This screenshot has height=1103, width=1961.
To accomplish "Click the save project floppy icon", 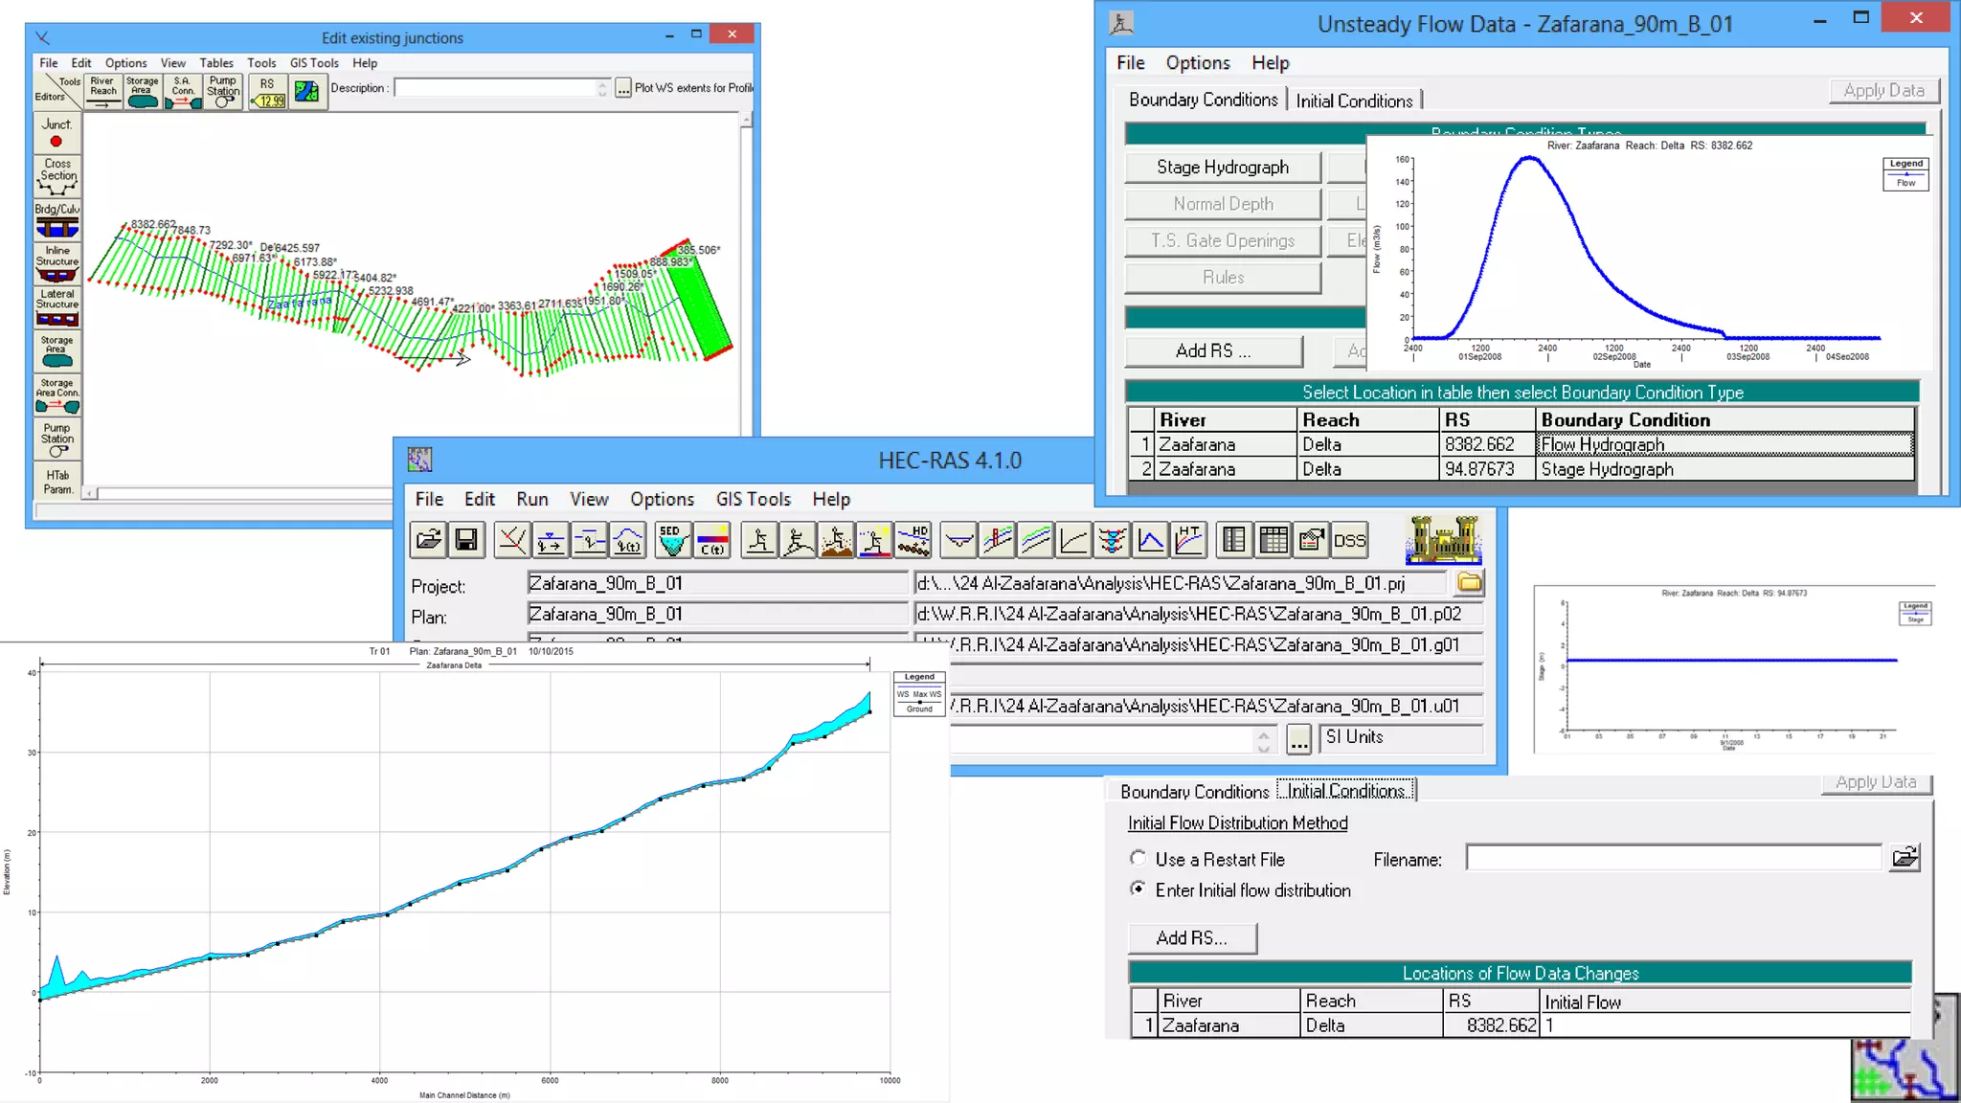I will pyautogui.click(x=466, y=540).
